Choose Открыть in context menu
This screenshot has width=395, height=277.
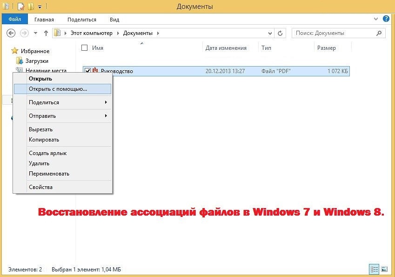click(x=62, y=79)
